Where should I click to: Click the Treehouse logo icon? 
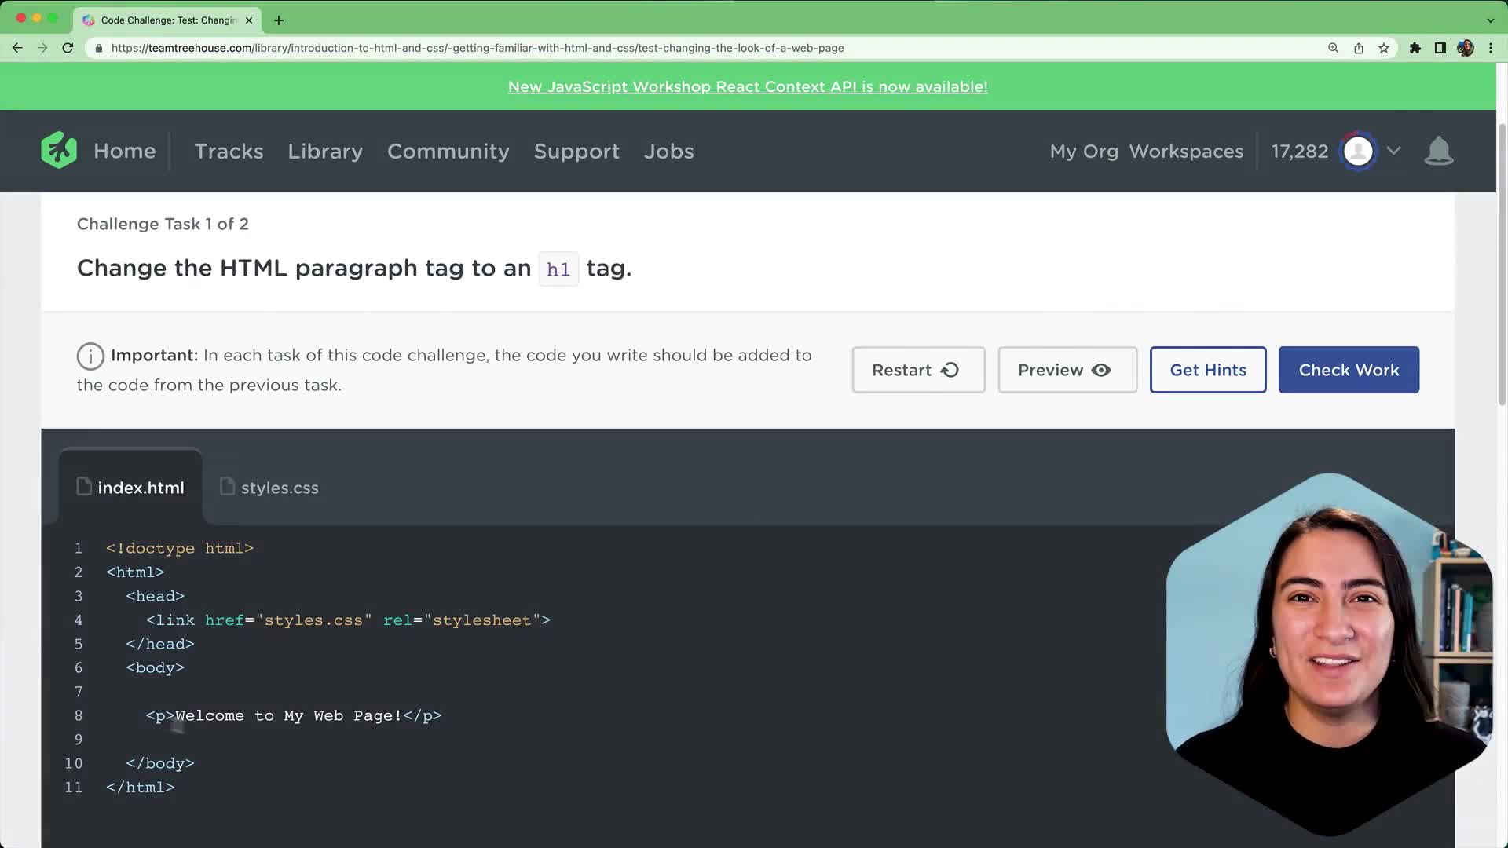click(58, 150)
